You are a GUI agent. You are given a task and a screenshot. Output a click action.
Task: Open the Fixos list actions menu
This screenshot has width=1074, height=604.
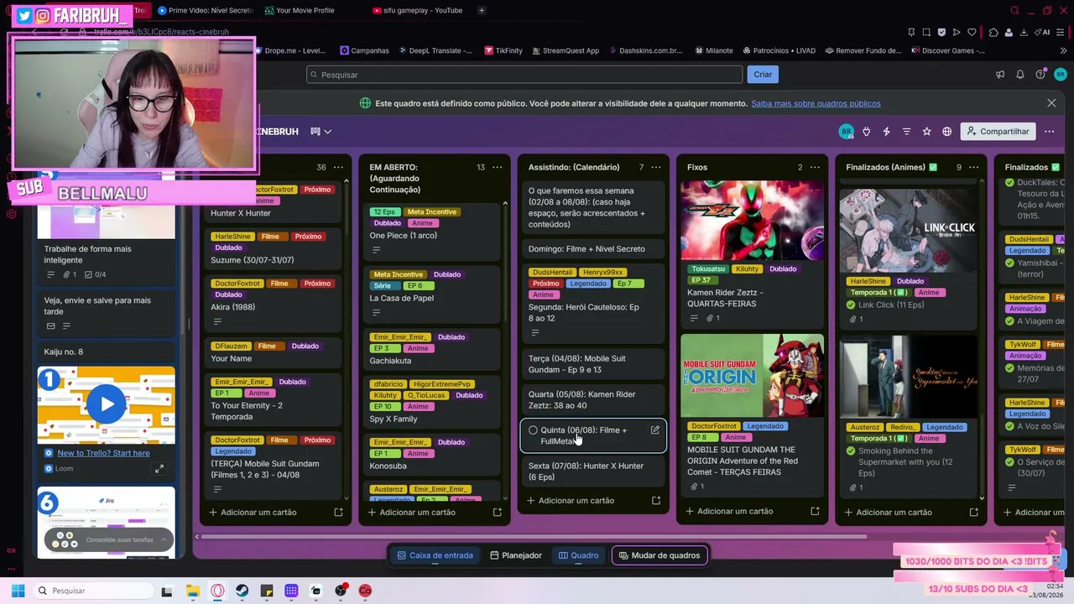815,167
